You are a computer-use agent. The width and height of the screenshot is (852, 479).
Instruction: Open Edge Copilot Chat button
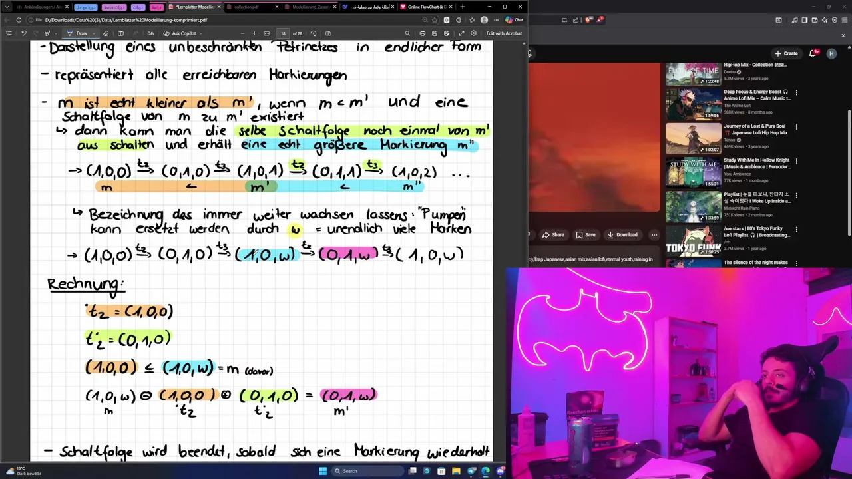pyautogui.click(x=513, y=20)
